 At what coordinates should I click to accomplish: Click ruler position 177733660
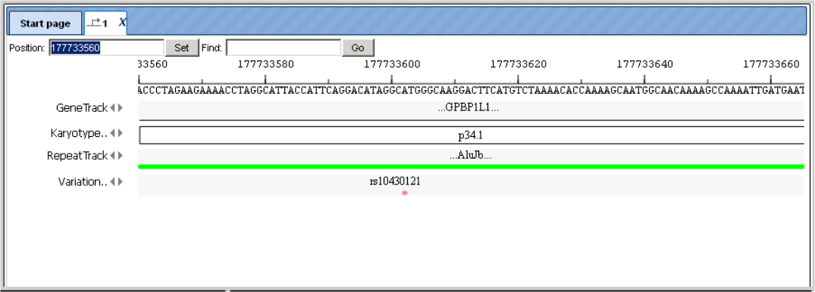coord(771,64)
